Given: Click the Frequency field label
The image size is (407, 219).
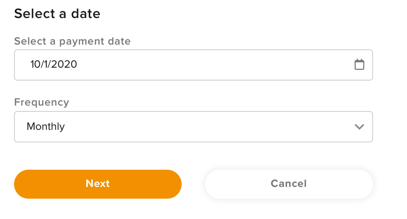Looking at the screenshot, I should pos(42,102).
